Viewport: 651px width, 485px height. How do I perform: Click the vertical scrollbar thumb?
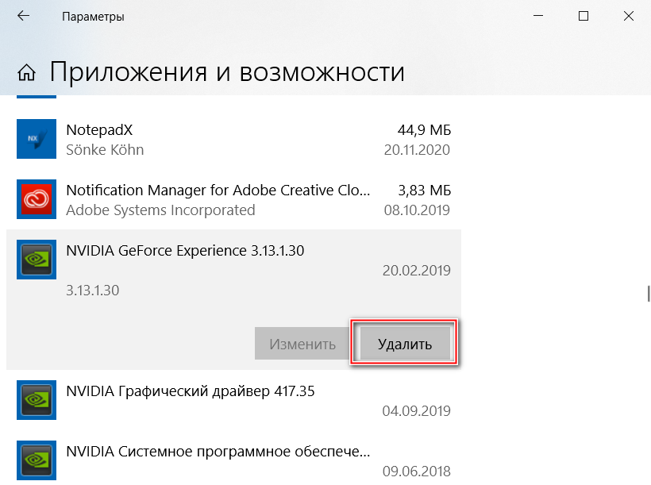point(648,294)
